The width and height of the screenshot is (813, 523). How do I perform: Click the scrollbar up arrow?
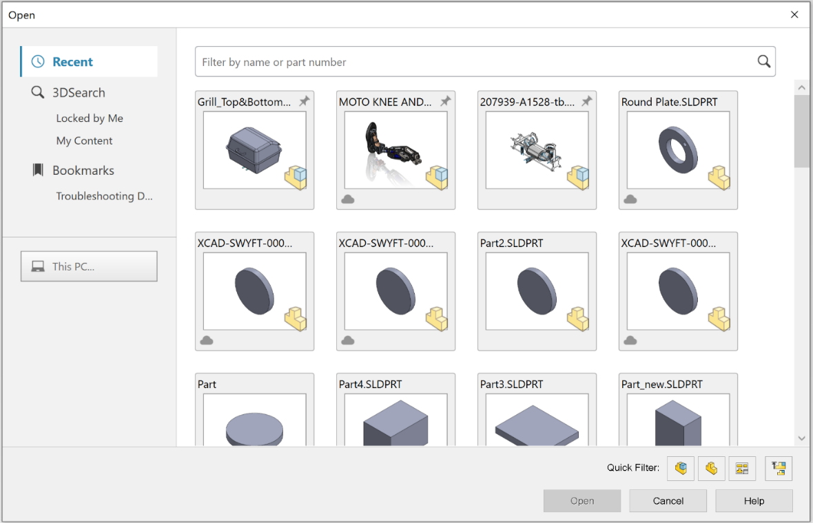(x=801, y=87)
